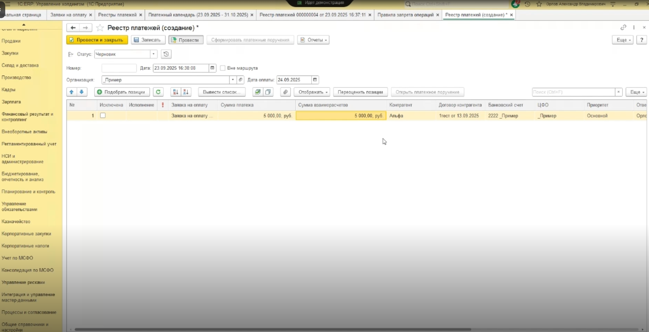Open the Отчеты dropdown menu
Viewport: 649px width, 332px height.
tap(313, 40)
